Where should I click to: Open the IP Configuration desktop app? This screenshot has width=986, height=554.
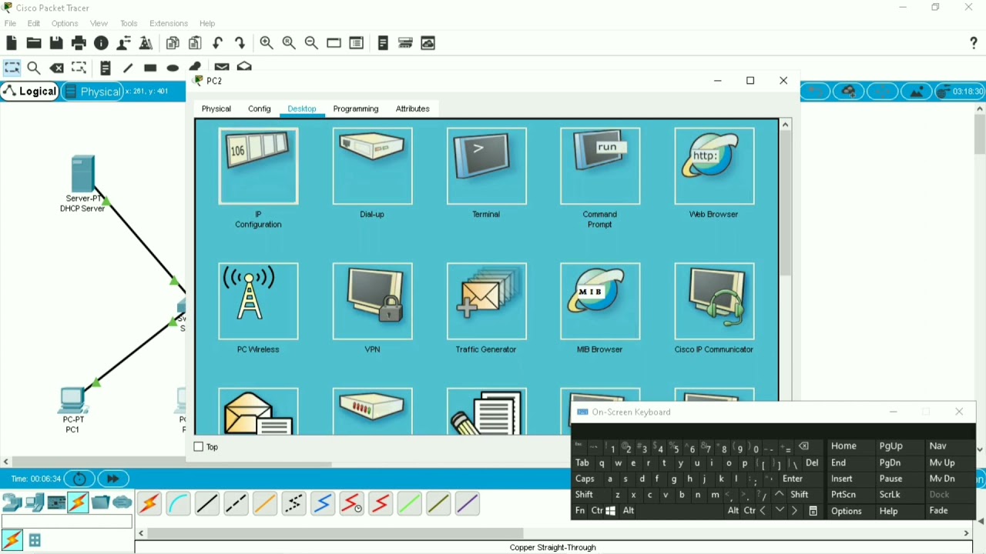point(258,167)
